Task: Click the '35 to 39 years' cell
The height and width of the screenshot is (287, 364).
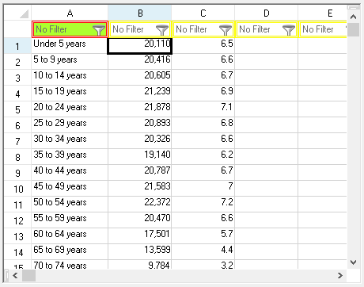Action: click(x=70, y=157)
